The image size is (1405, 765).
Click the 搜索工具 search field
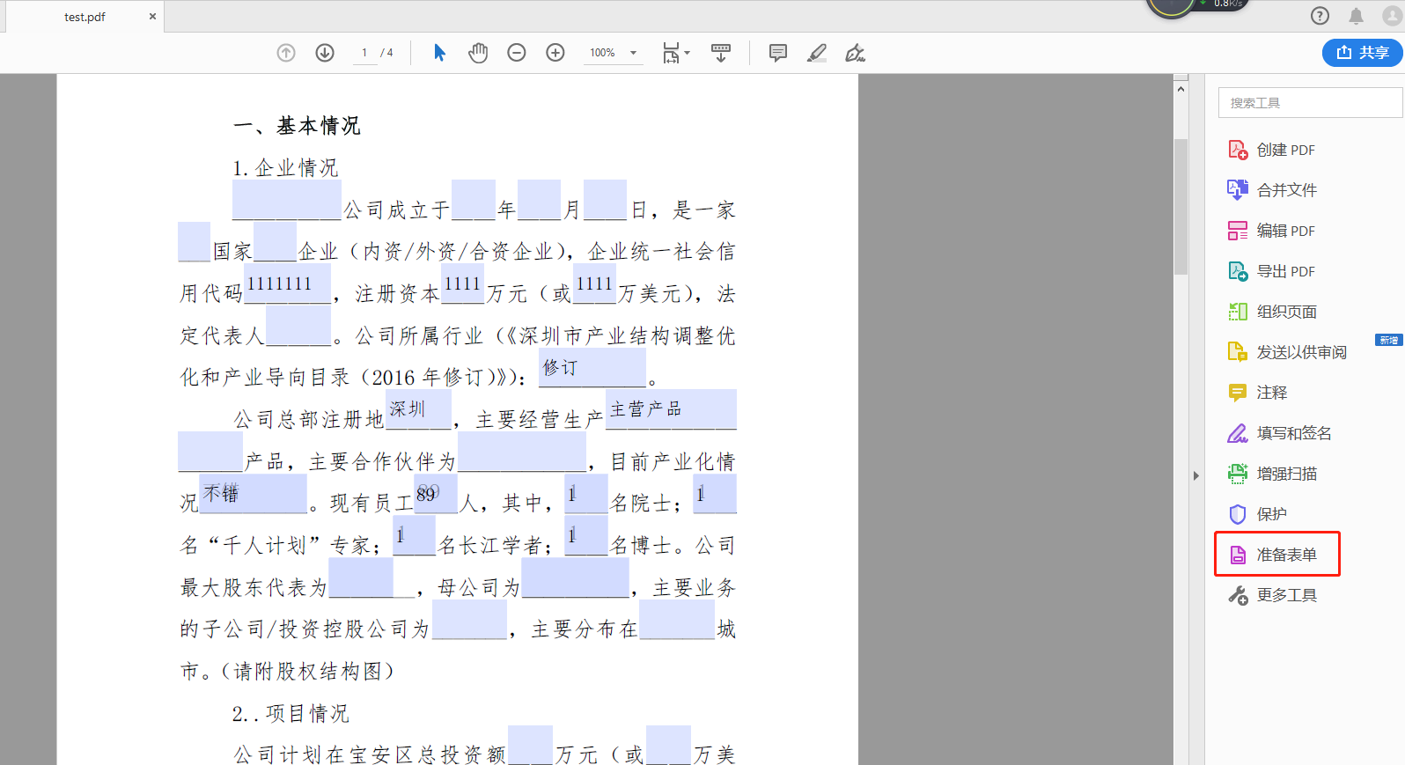[x=1310, y=102]
